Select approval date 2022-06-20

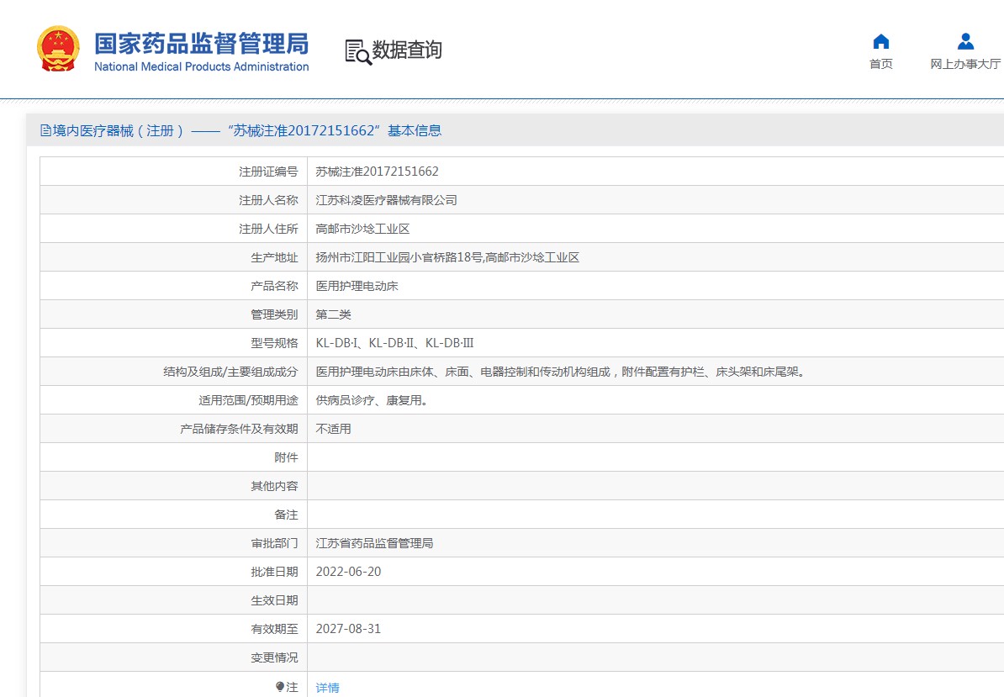coord(348,572)
